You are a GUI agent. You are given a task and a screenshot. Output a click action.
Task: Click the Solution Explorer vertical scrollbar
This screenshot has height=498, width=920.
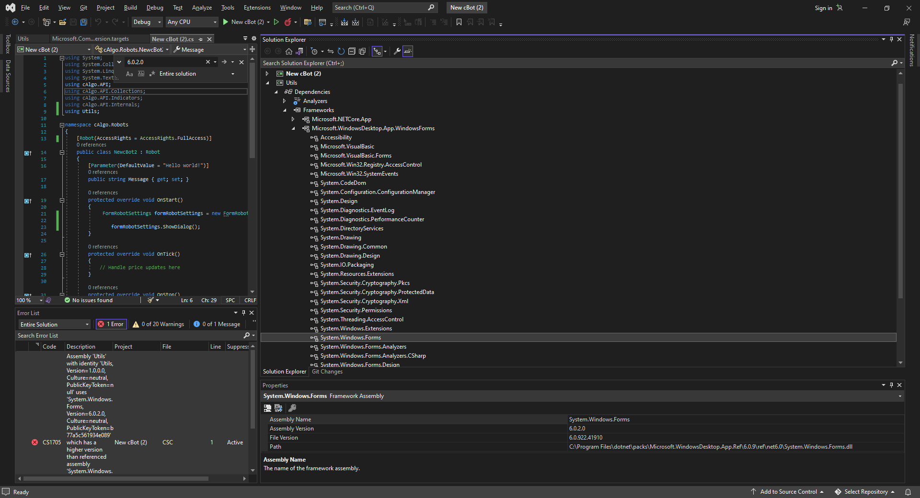click(x=900, y=192)
